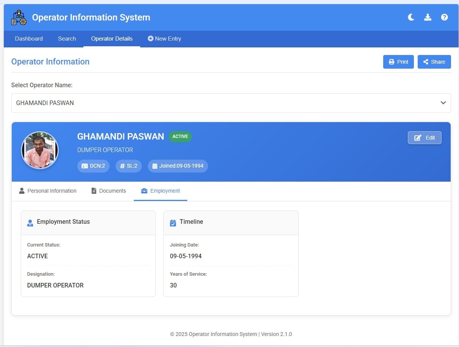Toggle dark mode with the moon icon
Screen dimensions: 459x347
411,17
